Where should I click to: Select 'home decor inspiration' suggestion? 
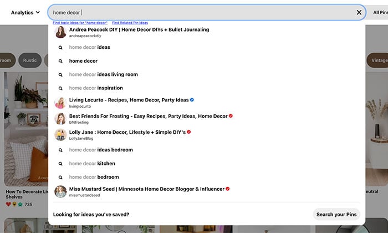96,88
